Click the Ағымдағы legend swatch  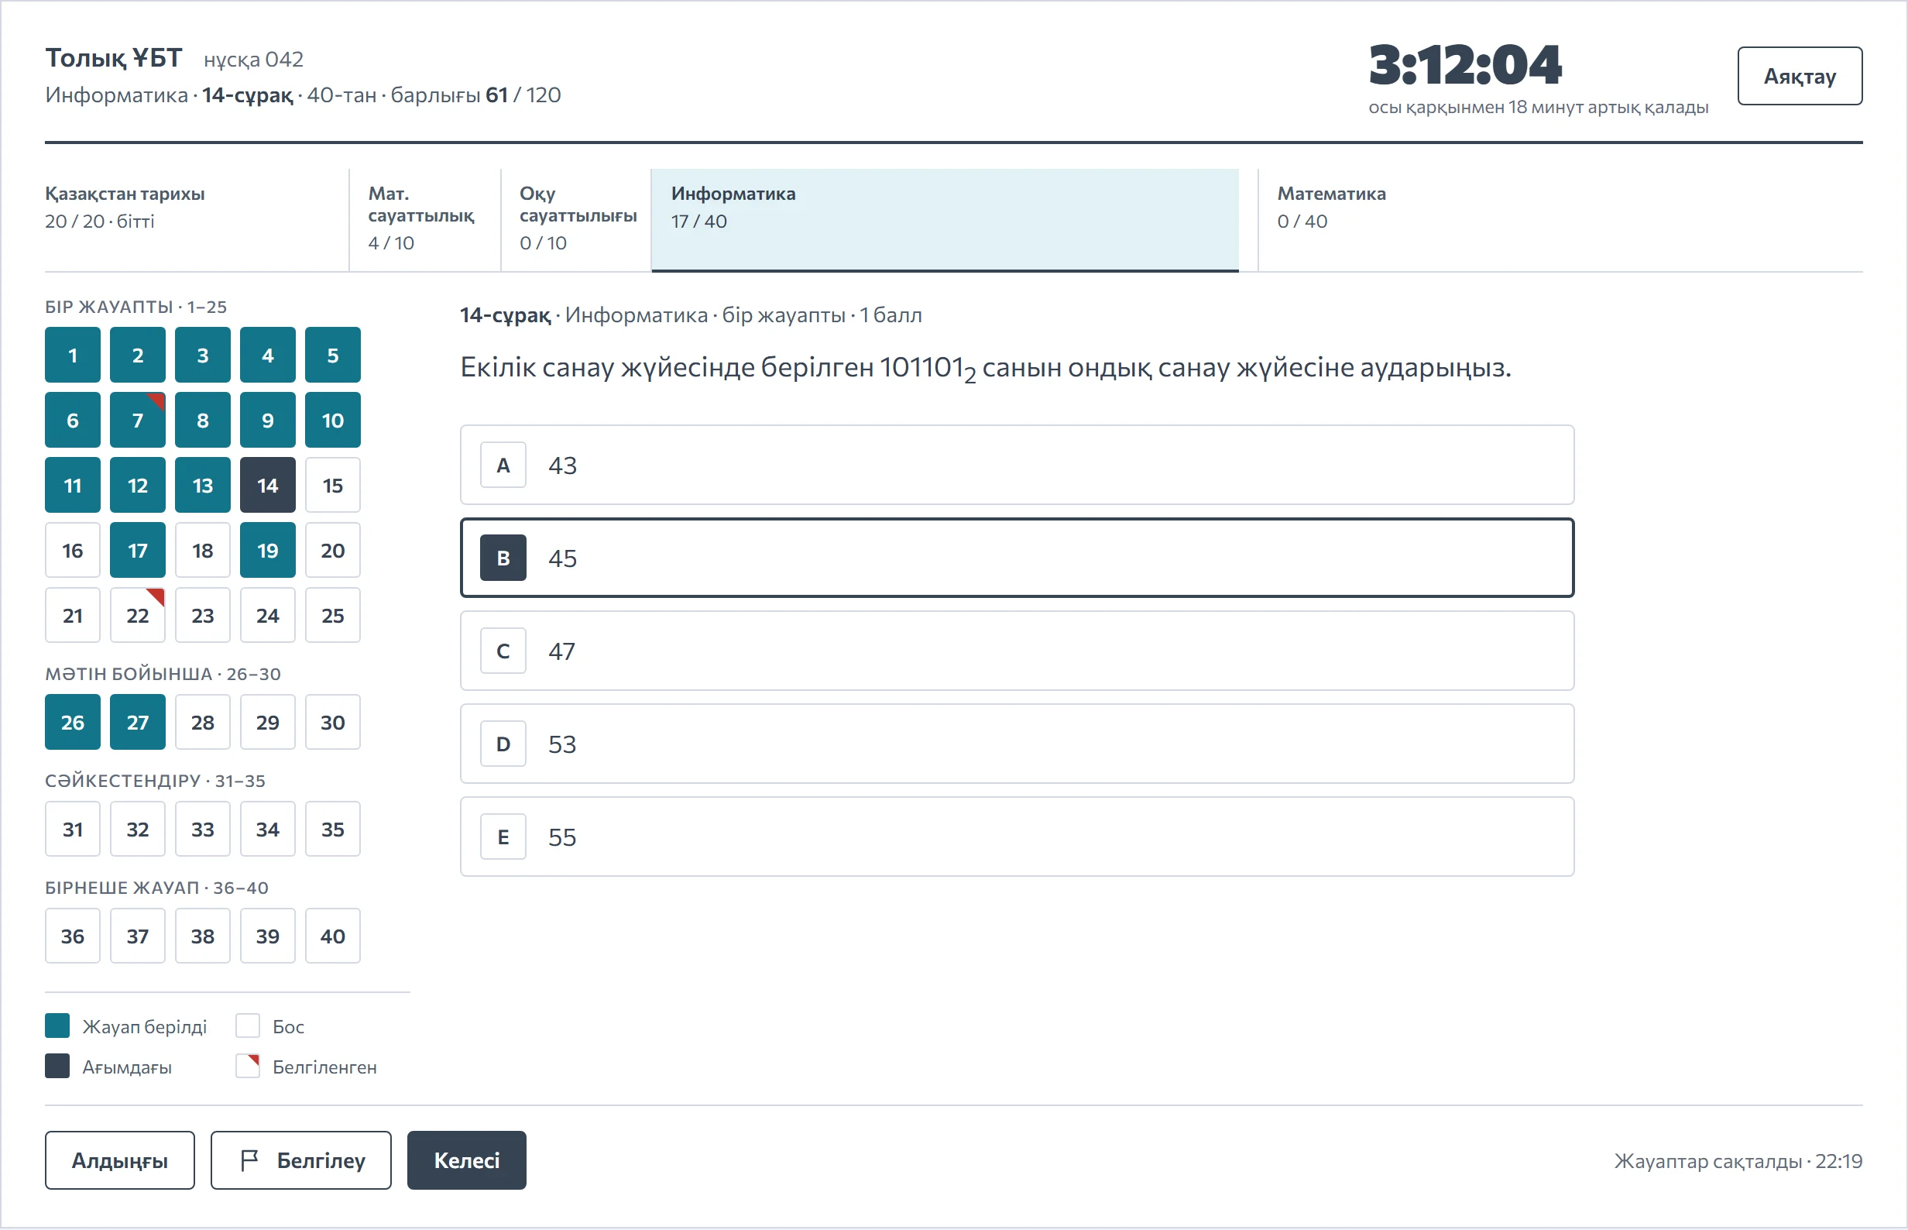(x=57, y=1067)
